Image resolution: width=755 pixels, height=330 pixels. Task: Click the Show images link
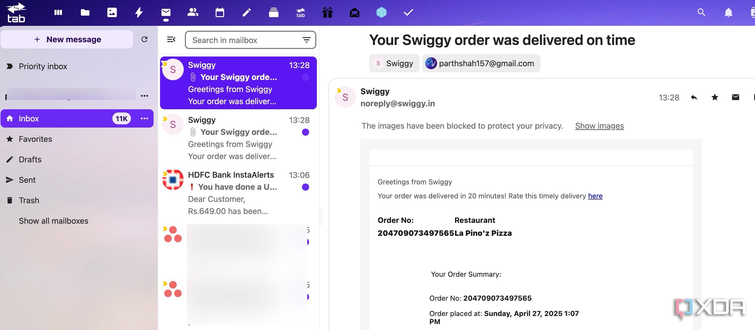tap(599, 126)
